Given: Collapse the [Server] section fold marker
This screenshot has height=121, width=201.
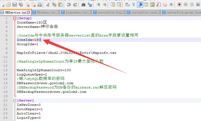Looking at the screenshot, I should pyautogui.click(x=15, y=100).
